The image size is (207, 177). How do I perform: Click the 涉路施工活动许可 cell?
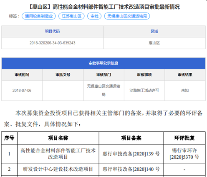pos(144,91)
